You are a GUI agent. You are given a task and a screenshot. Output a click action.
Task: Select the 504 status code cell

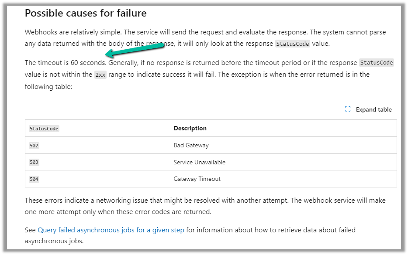coord(34,179)
